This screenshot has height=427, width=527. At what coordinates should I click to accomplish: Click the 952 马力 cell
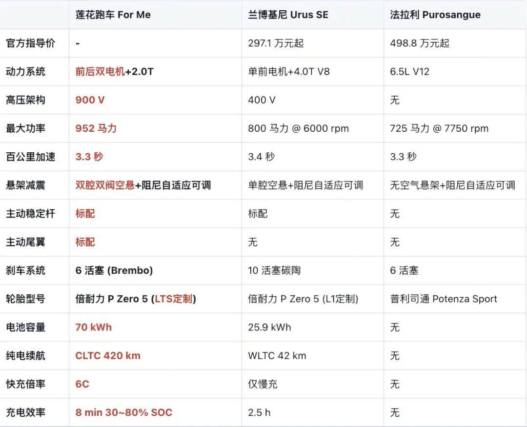point(96,128)
